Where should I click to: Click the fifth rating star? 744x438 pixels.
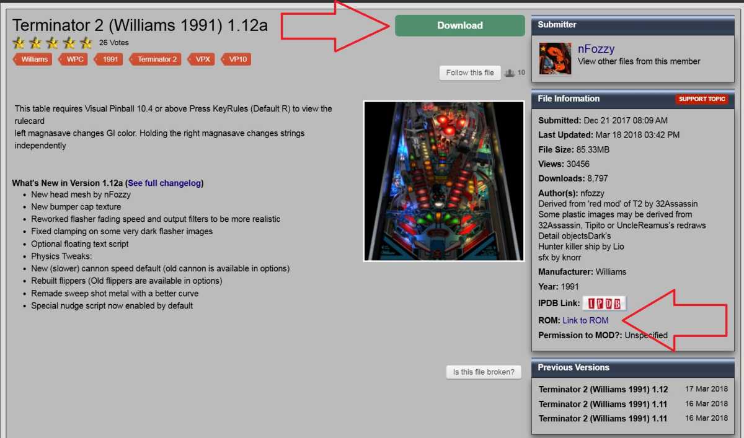pyautogui.click(x=86, y=43)
